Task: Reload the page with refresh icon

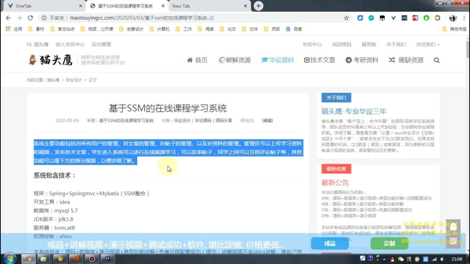Action: pos(30,18)
